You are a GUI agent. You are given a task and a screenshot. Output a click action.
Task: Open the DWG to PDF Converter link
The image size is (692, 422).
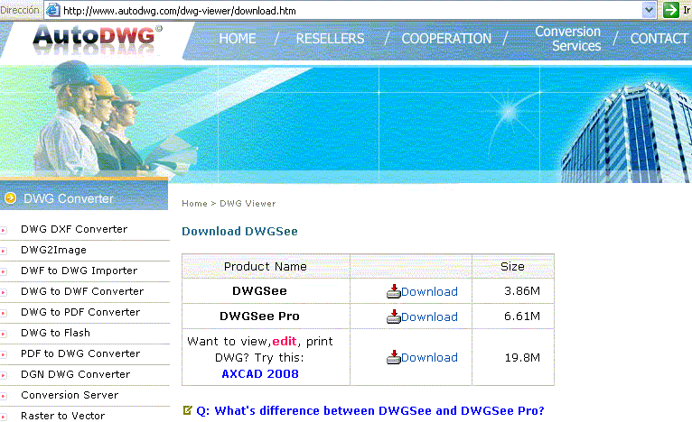click(x=80, y=312)
